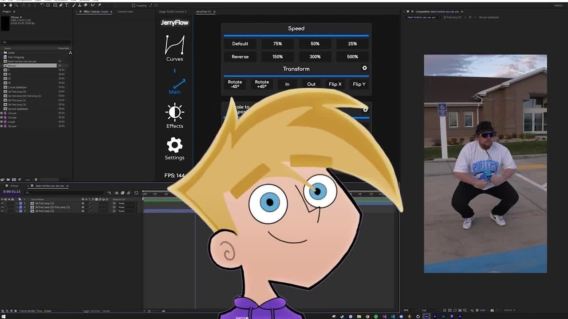Enable the Snapping checkbox
The width and height of the screenshot is (568, 319).
tap(134, 5)
